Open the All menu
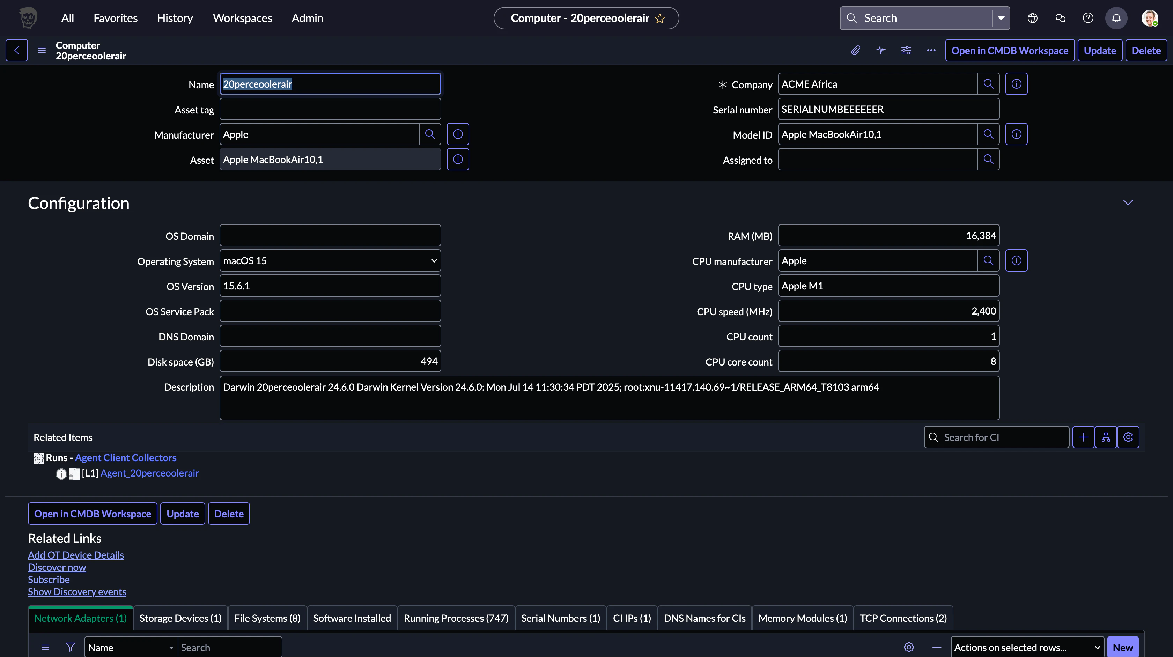 [x=67, y=18]
